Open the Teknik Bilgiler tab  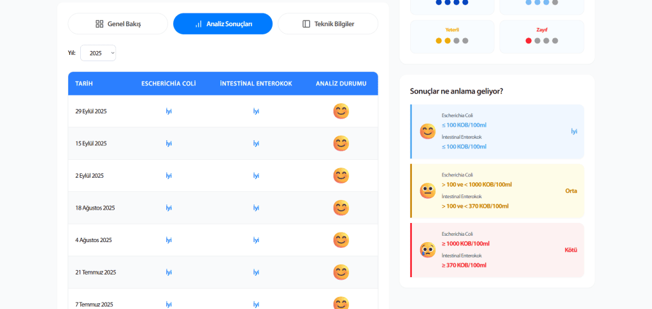tap(328, 24)
